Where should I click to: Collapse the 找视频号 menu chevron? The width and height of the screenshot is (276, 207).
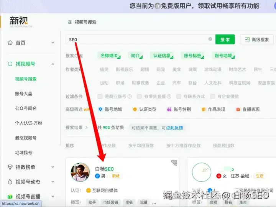pos(53,64)
